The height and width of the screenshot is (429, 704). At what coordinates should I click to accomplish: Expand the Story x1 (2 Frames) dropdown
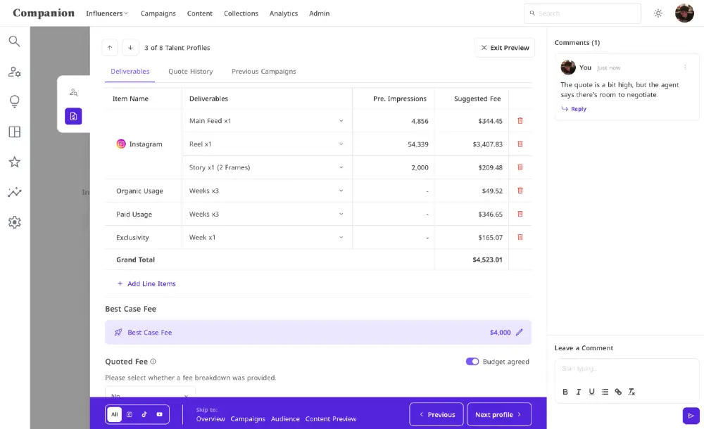click(x=341, y=167)
